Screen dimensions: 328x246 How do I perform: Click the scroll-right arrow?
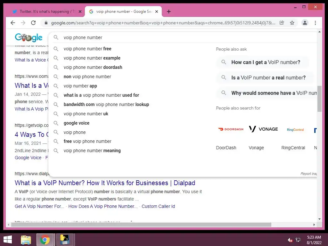(314, 225)
